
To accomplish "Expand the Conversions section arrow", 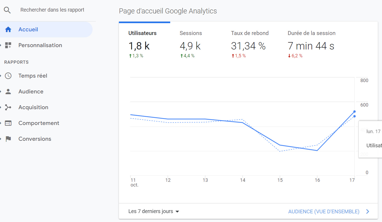I will pyautogui.click(x=1, y=139).
